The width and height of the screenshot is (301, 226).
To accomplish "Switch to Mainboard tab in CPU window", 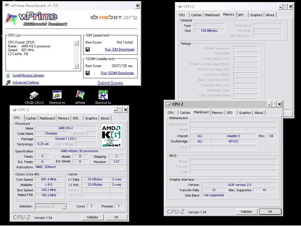I will (x=47, y=118).
